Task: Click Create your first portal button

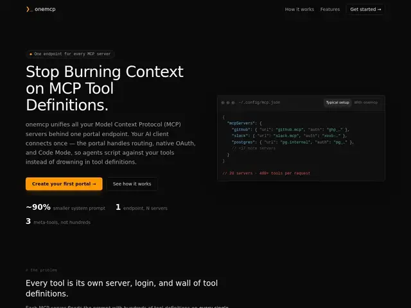Action: (64, 184)
